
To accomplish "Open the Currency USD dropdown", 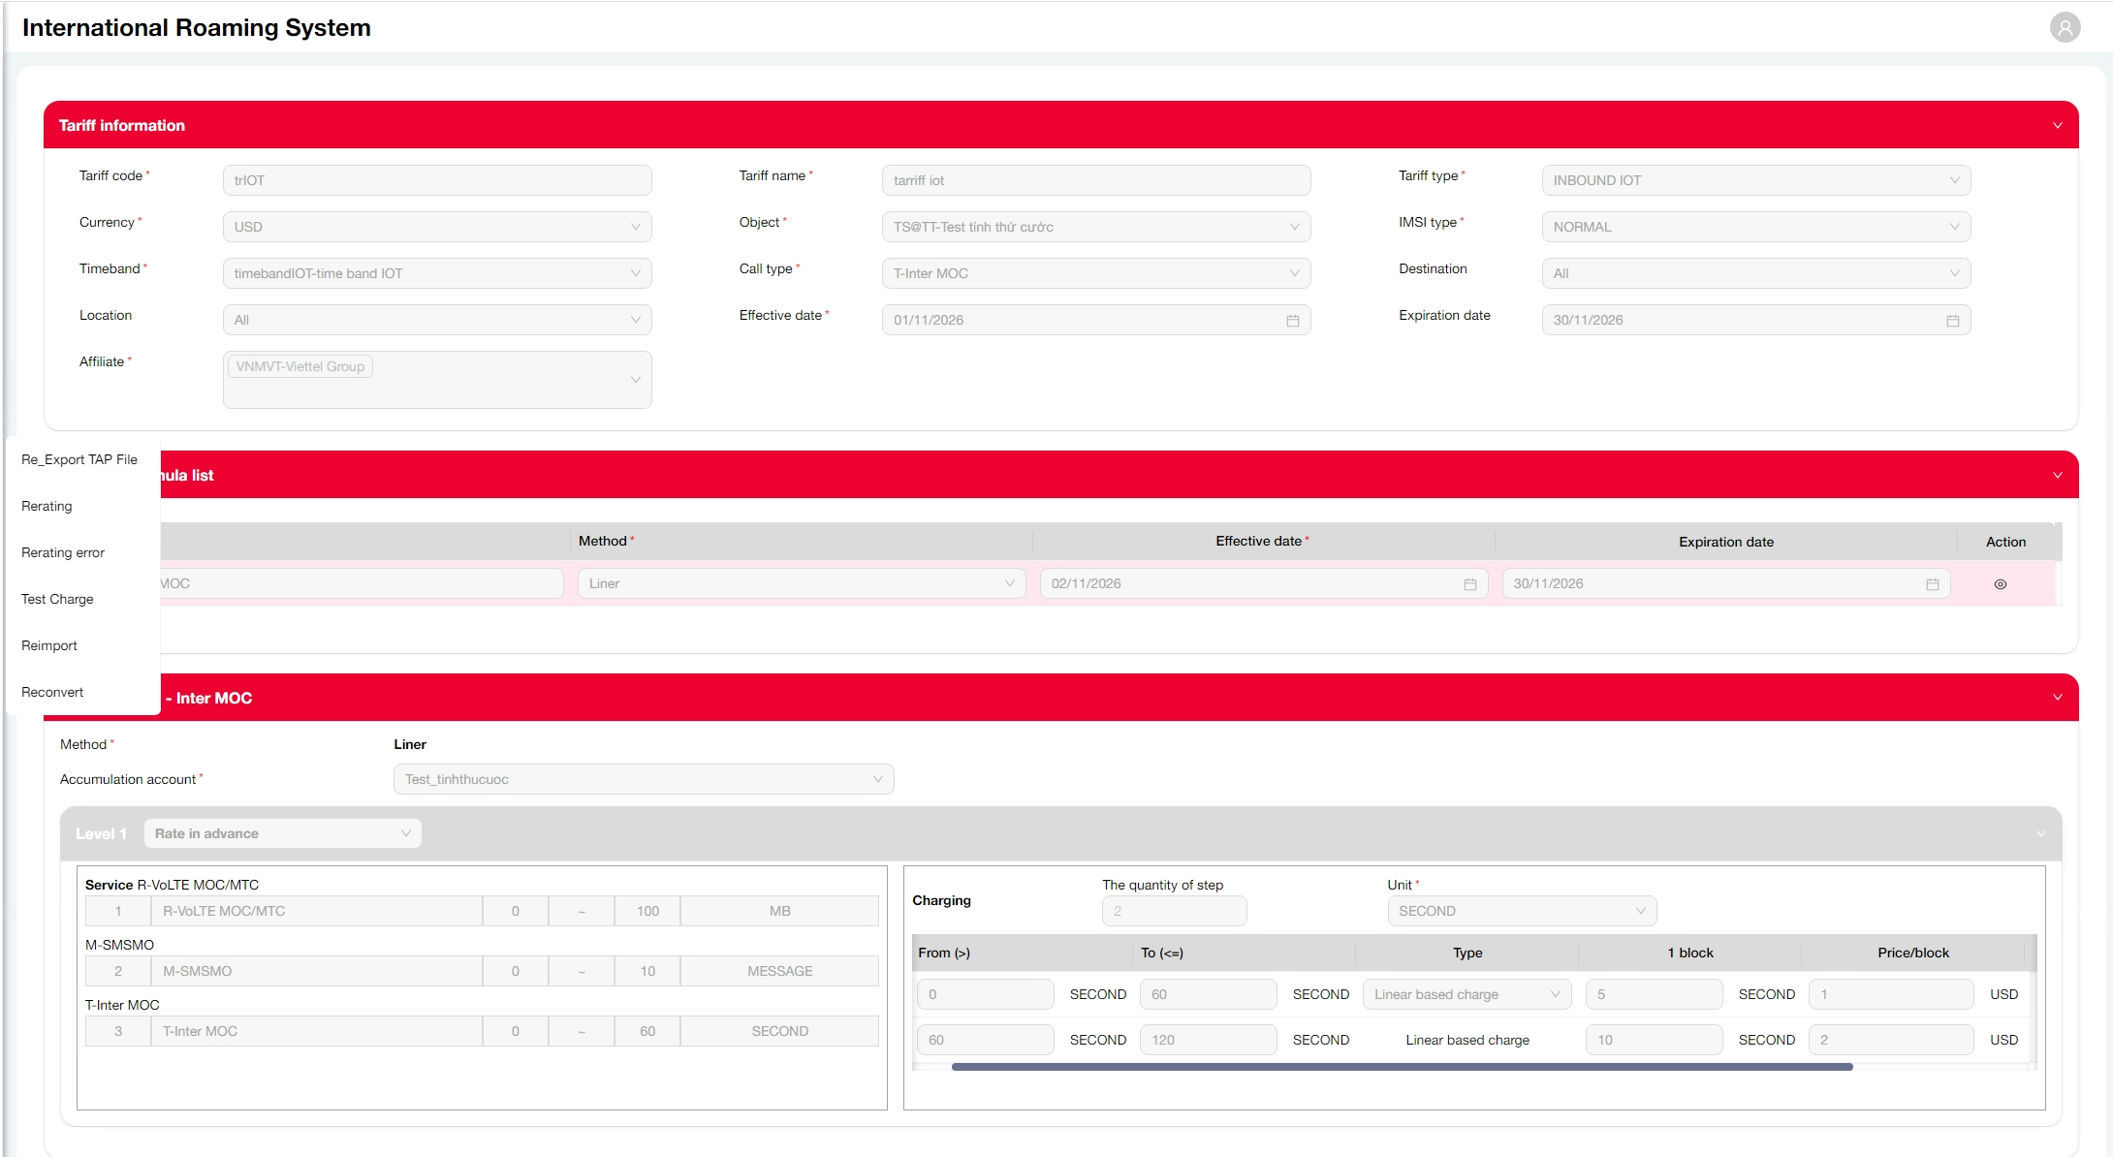I will [x=436, y=227].
